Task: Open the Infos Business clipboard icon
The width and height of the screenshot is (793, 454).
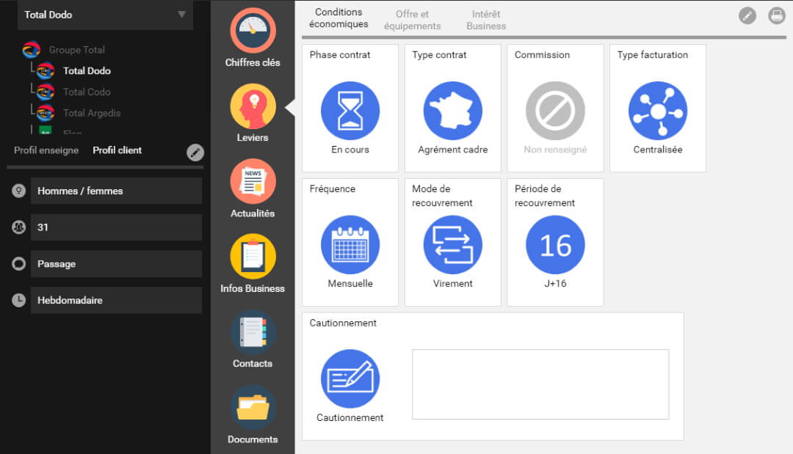Action: coord(253,257)
